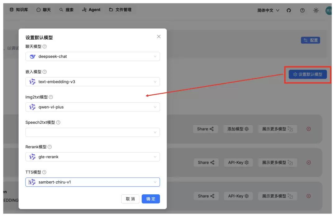Click 展示更多模型 in the 添加模型 row
Image resolution: width=335 pixels, height=216 pixels.
coord(277,129)
